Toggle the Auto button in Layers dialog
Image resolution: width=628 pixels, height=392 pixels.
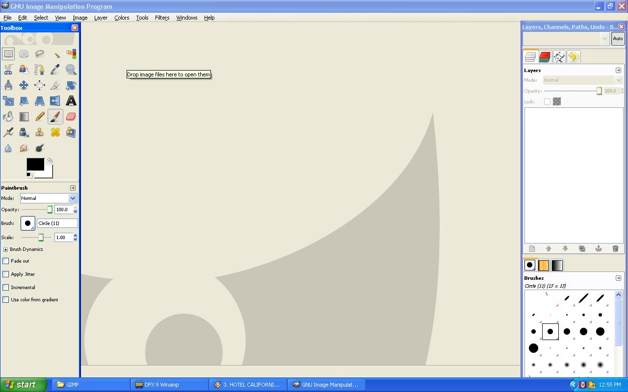click(x=618, y=39)
